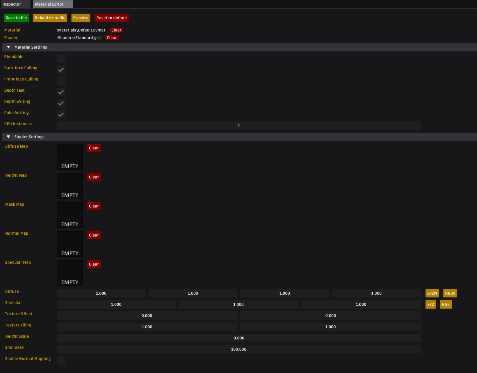Select Texture Tiling first value field
This screenshot has width=477, height=373.
pyautogui.click(x=147, y=327)
